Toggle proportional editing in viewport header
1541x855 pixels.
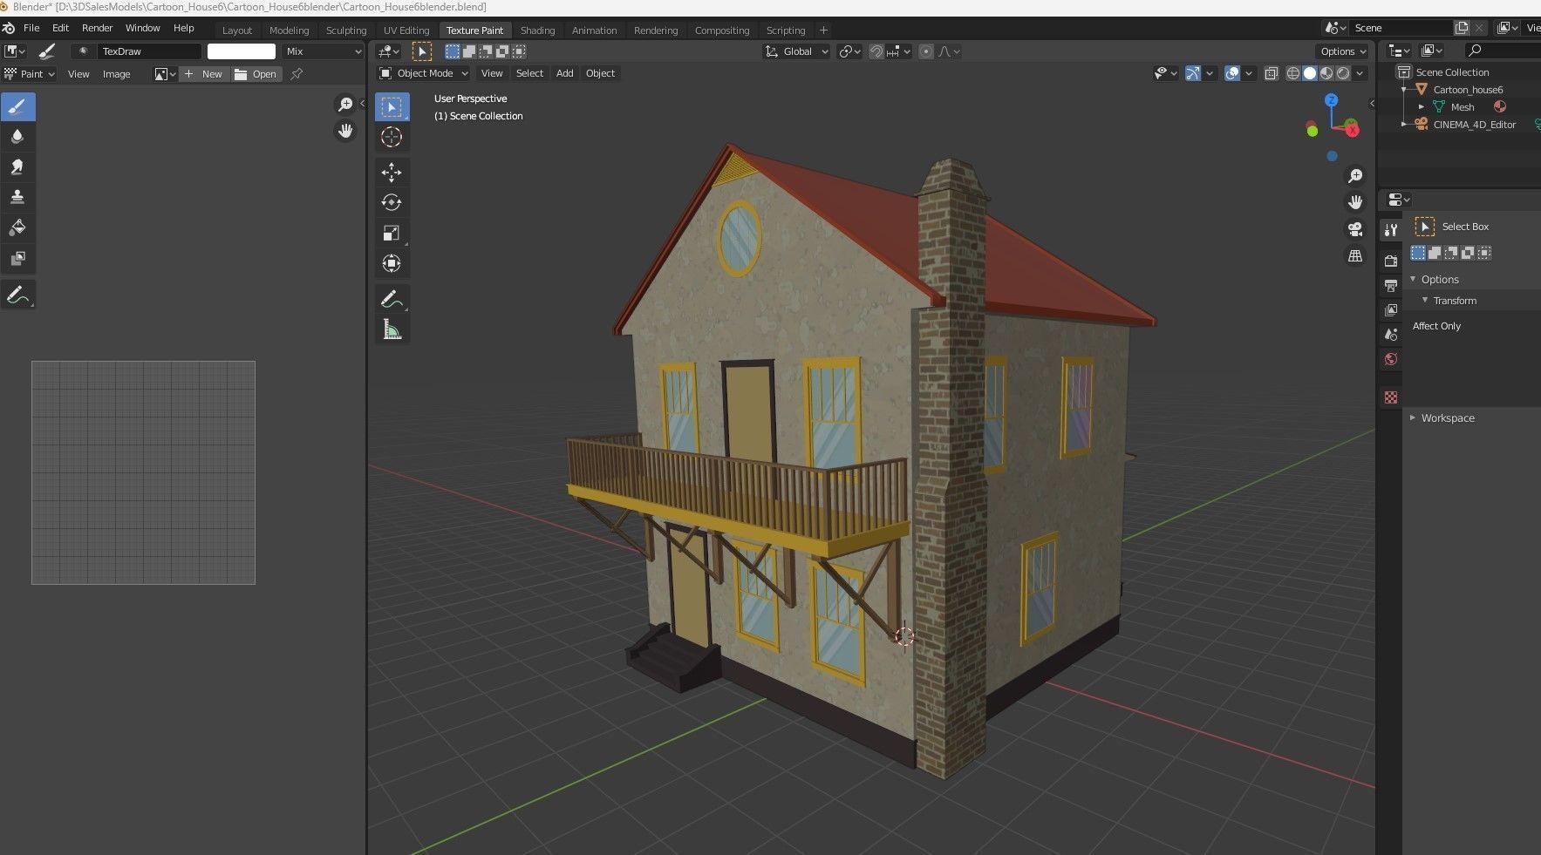point(926,51)
